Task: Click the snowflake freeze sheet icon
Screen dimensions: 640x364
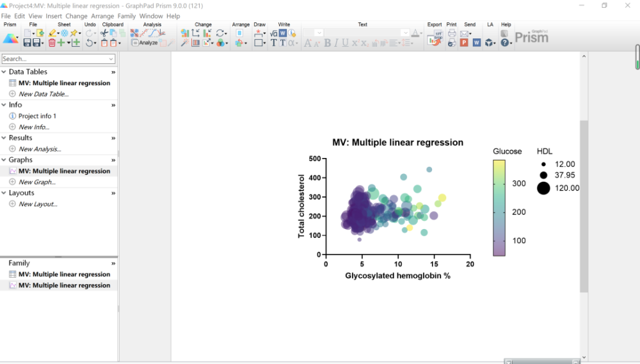Action: [65, 33]
